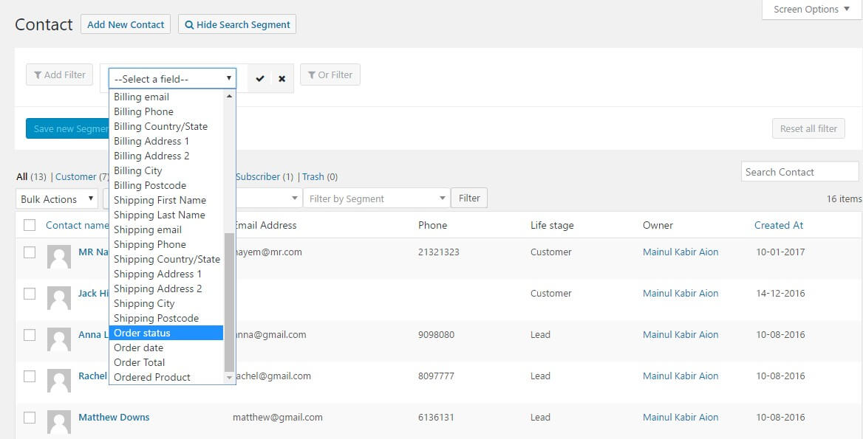Click Add New Contact button
This screenshot has height=439, width=863.
(x=126, y=24)
